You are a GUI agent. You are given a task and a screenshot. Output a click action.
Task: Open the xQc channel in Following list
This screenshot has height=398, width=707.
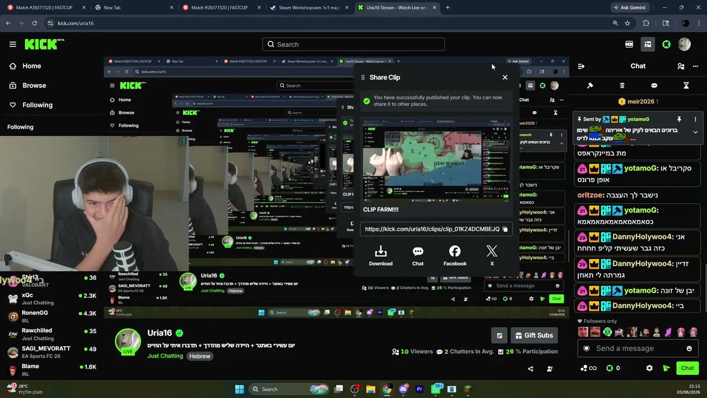point(52,298)
